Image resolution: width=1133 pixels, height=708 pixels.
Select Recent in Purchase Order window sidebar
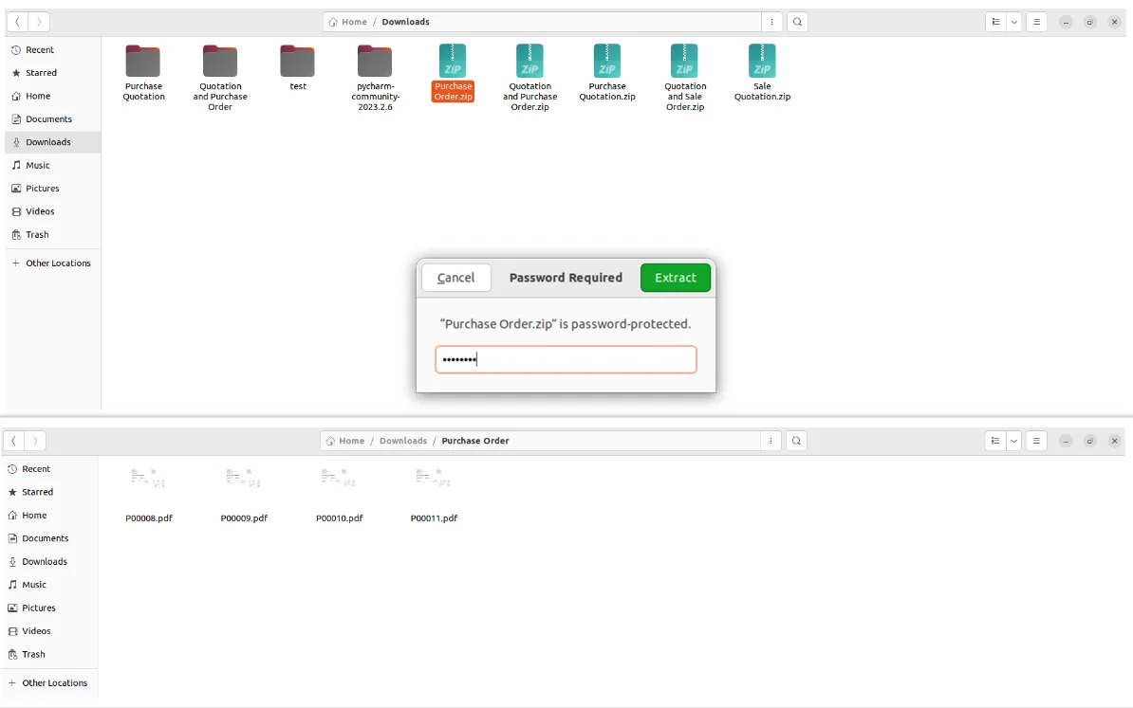[49, 469]
